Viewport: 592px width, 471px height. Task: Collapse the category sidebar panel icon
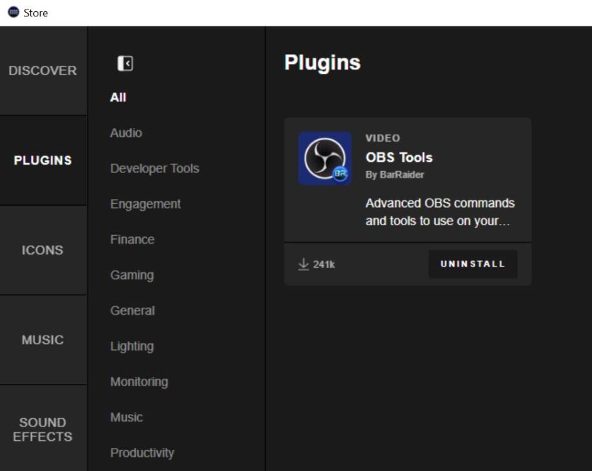tap(125, 63)
